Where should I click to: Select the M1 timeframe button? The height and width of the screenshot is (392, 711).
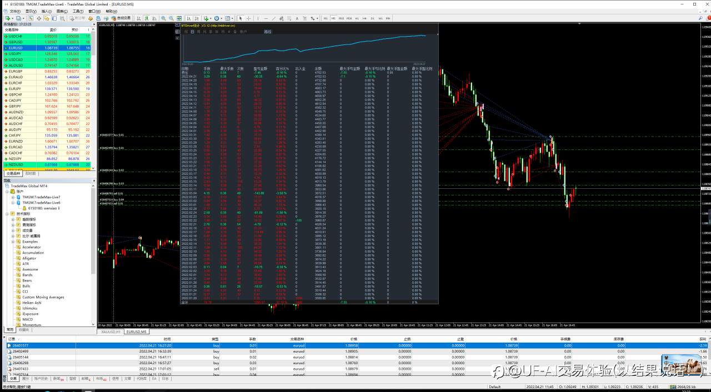[325, 18]
